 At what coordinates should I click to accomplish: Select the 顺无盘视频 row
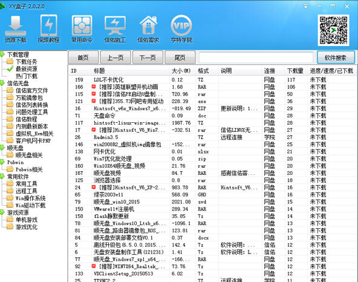212,173
